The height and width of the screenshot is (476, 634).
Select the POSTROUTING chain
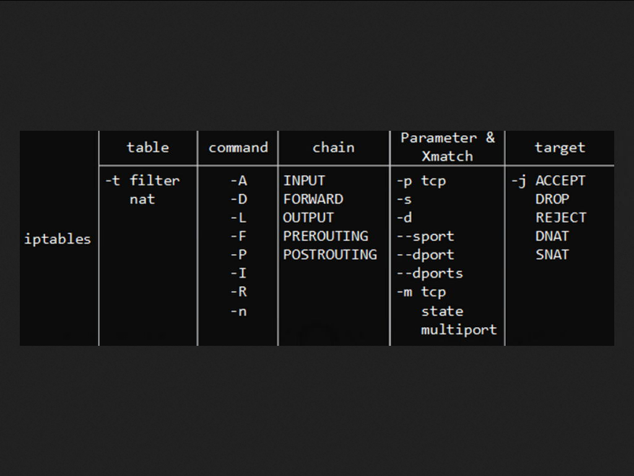click(x=329, y=254)
